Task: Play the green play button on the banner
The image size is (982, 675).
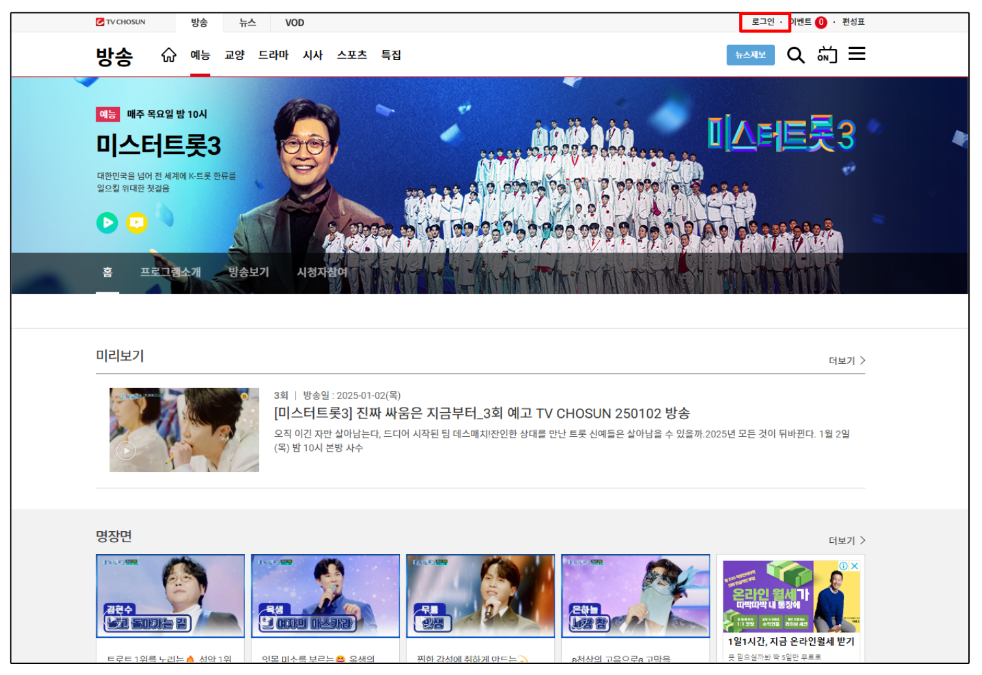Action: point(107,223)
